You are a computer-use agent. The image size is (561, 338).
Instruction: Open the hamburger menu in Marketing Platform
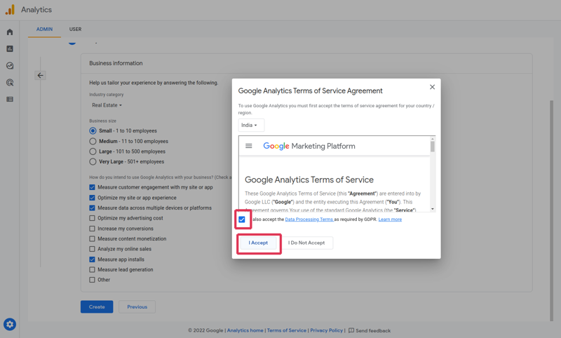[x=249, y=146]
